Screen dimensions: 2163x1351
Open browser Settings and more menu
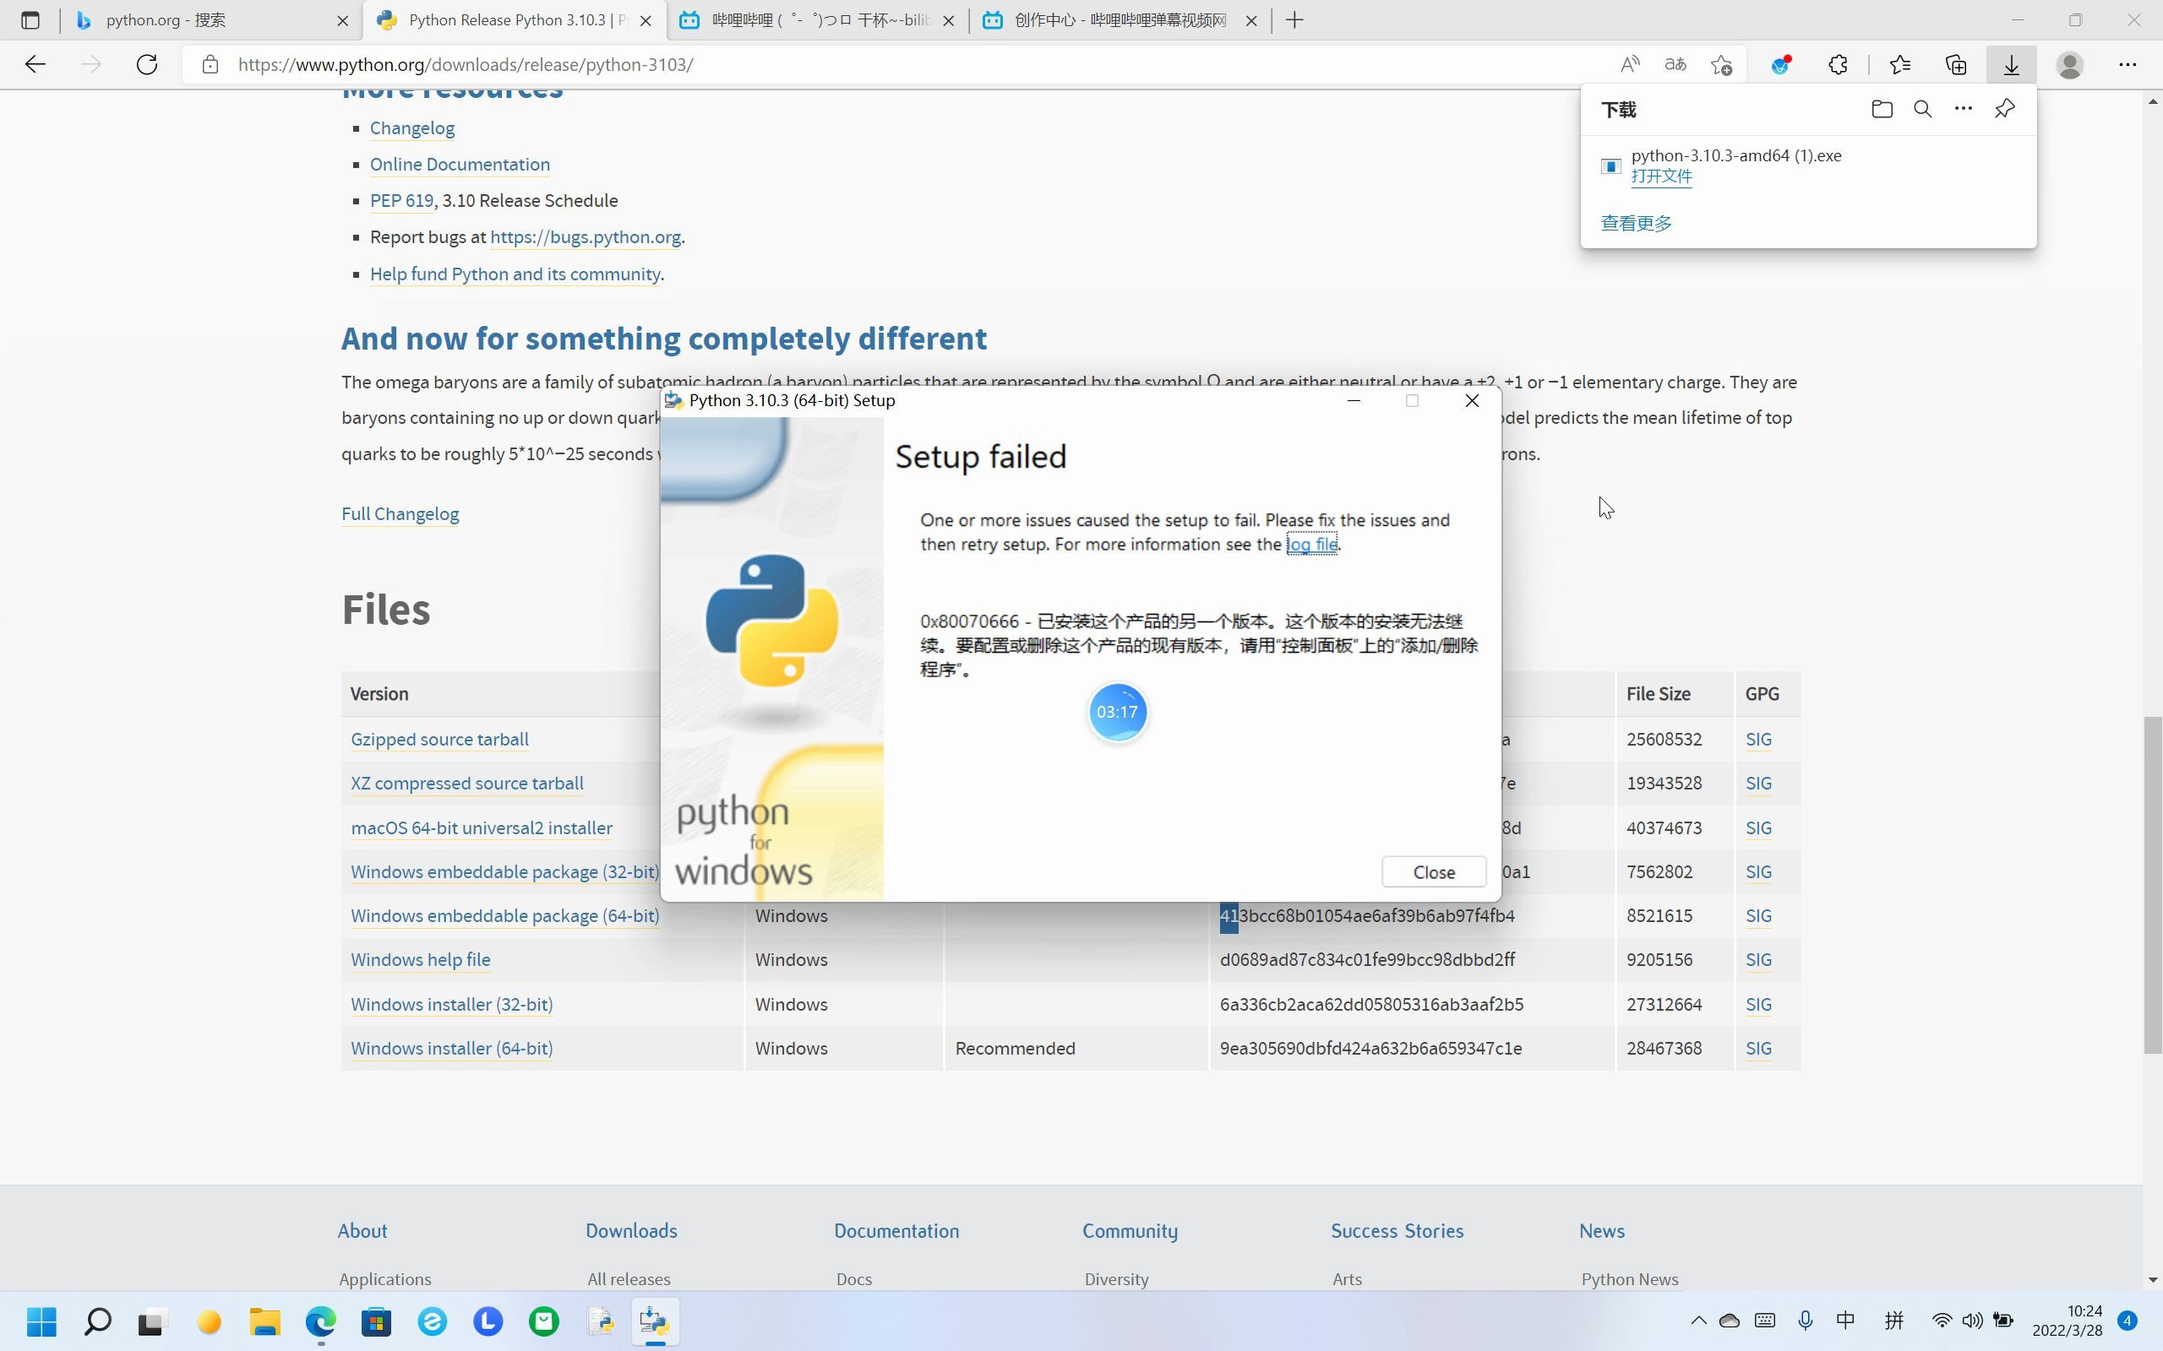point(2128,65)
